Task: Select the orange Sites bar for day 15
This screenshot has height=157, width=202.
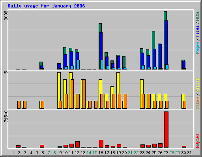Action: click(x=96, y=105)
